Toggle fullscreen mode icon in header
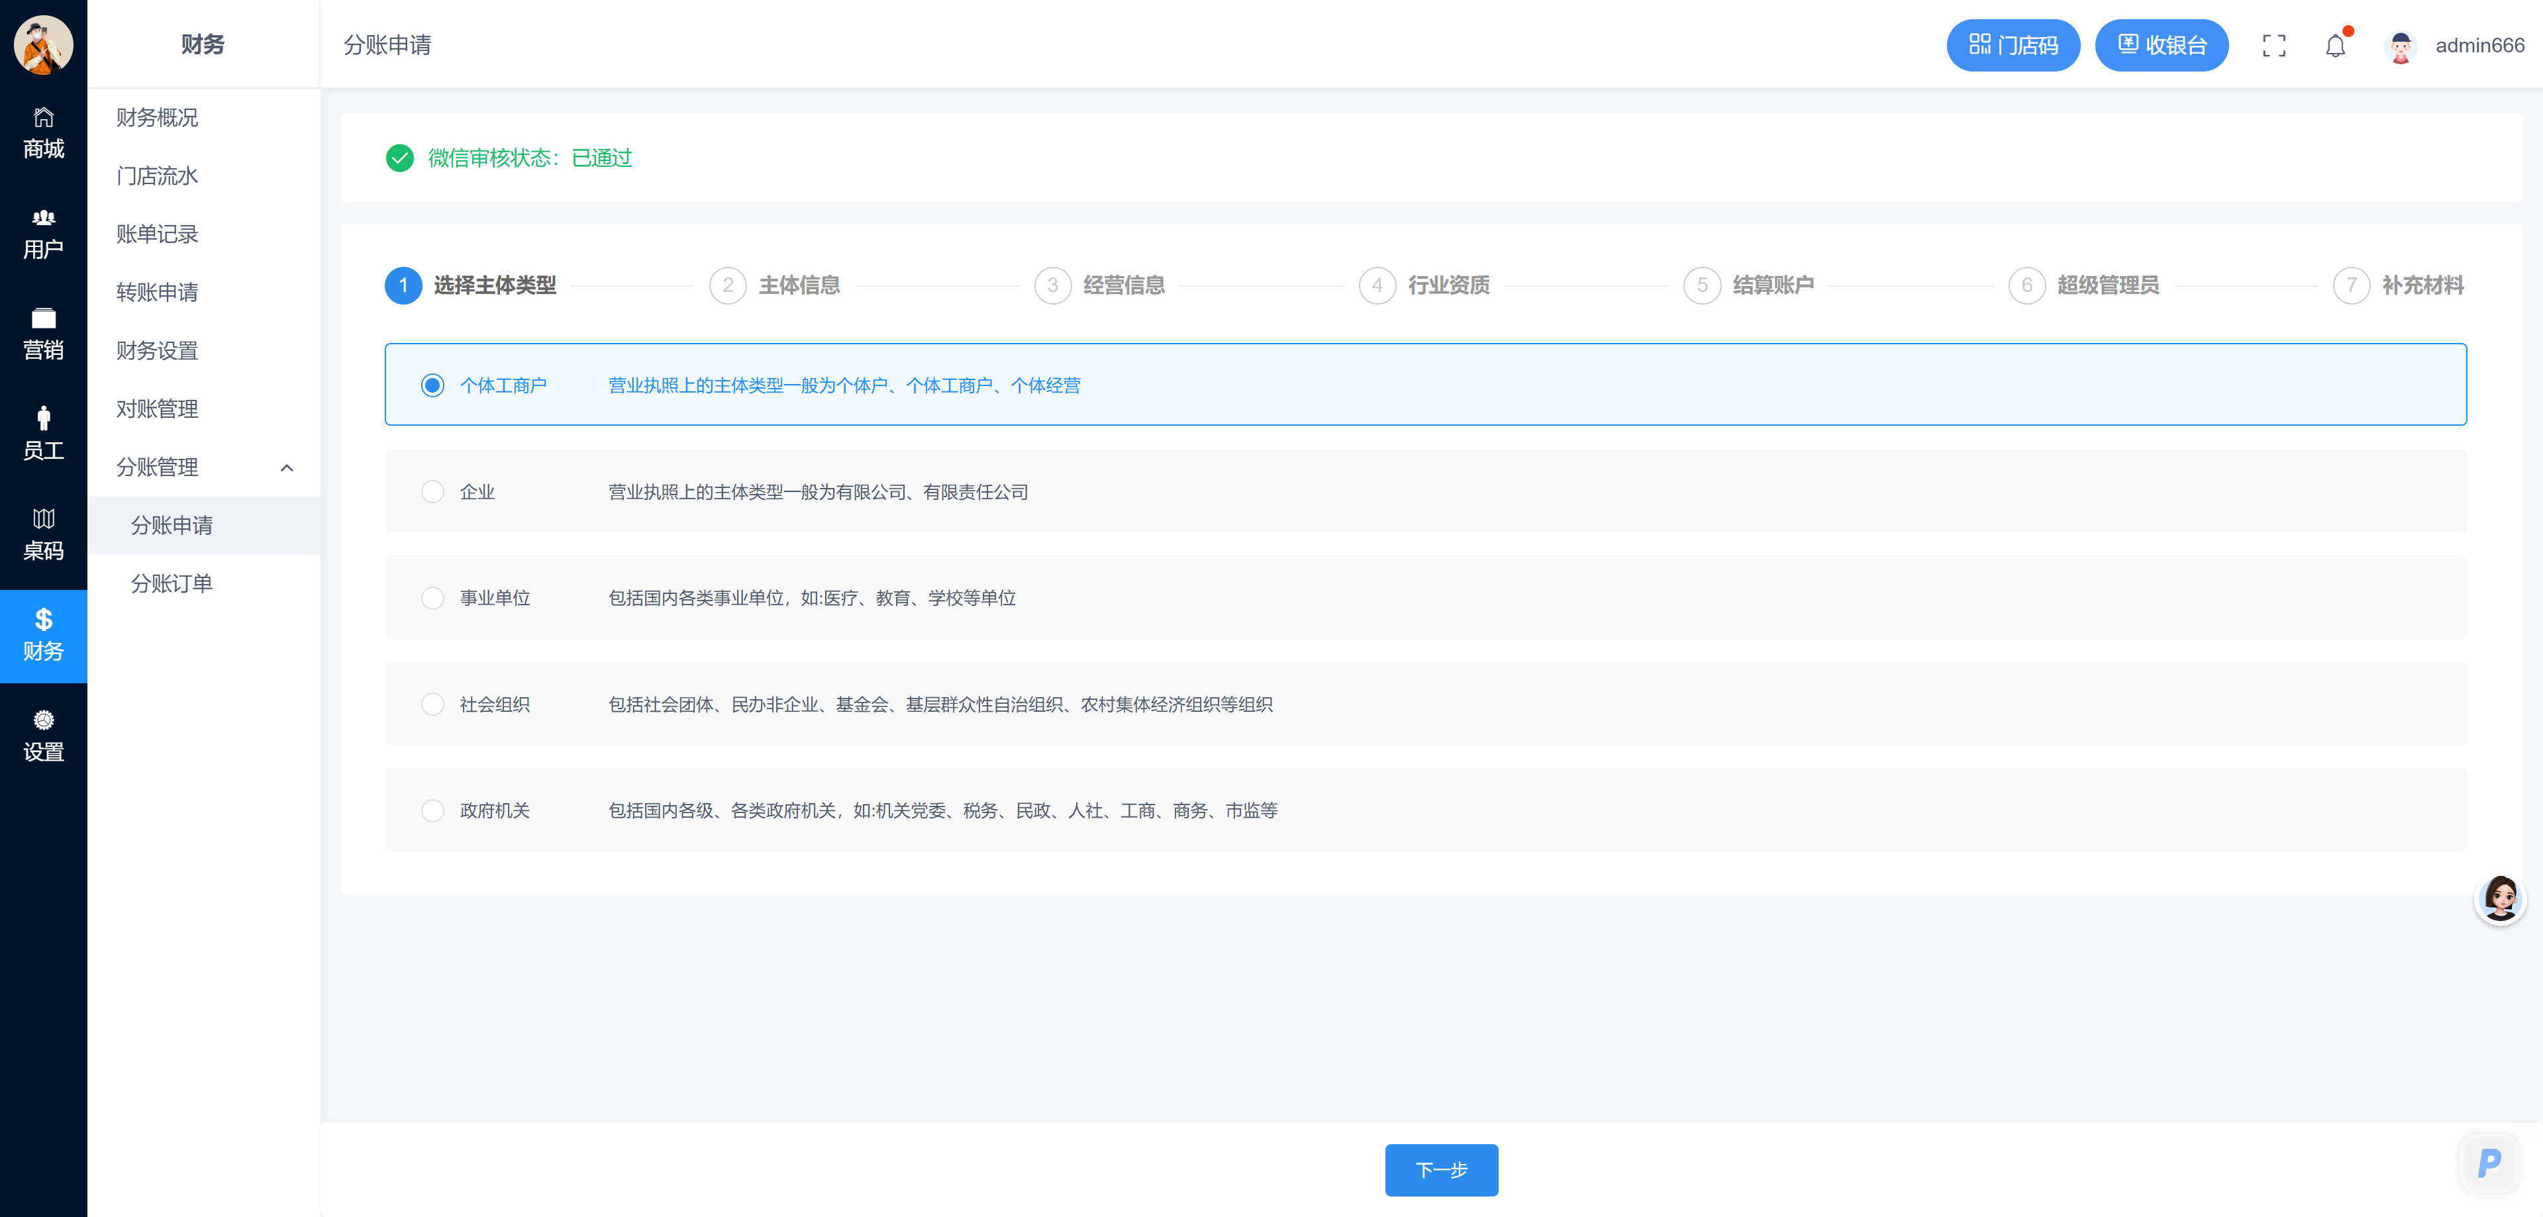 (x=2273, y=46)
